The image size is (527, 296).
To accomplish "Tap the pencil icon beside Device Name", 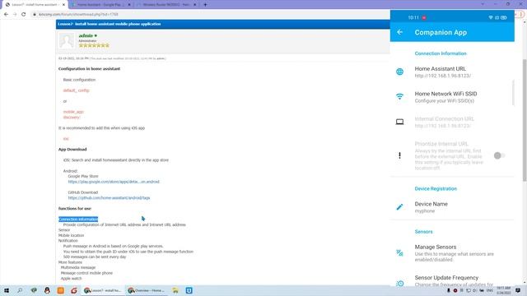I will coord(399,207).
